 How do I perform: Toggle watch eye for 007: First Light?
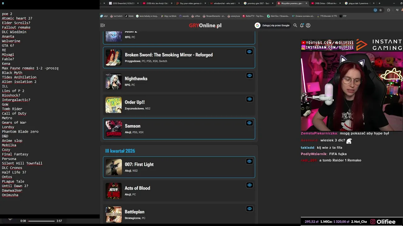(x=249, y=161)
